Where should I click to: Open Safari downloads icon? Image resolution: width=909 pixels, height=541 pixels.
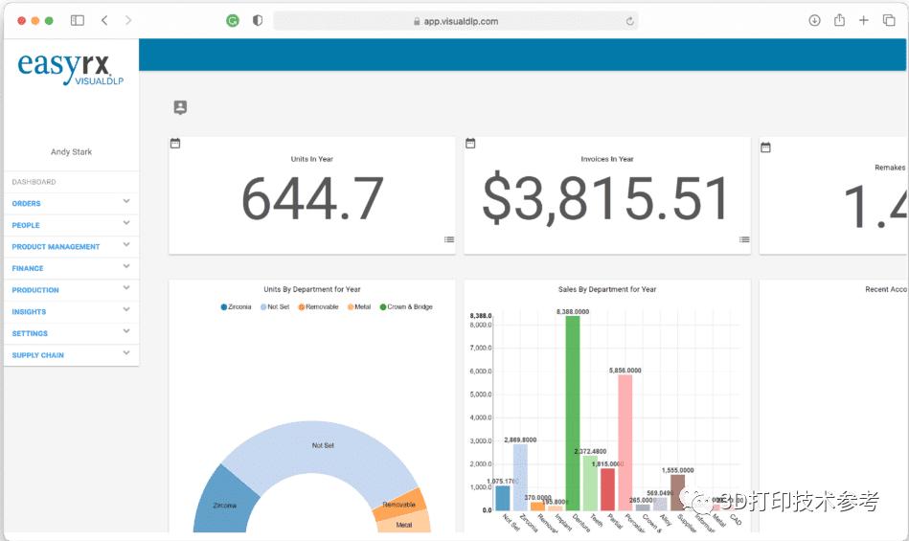814,20
